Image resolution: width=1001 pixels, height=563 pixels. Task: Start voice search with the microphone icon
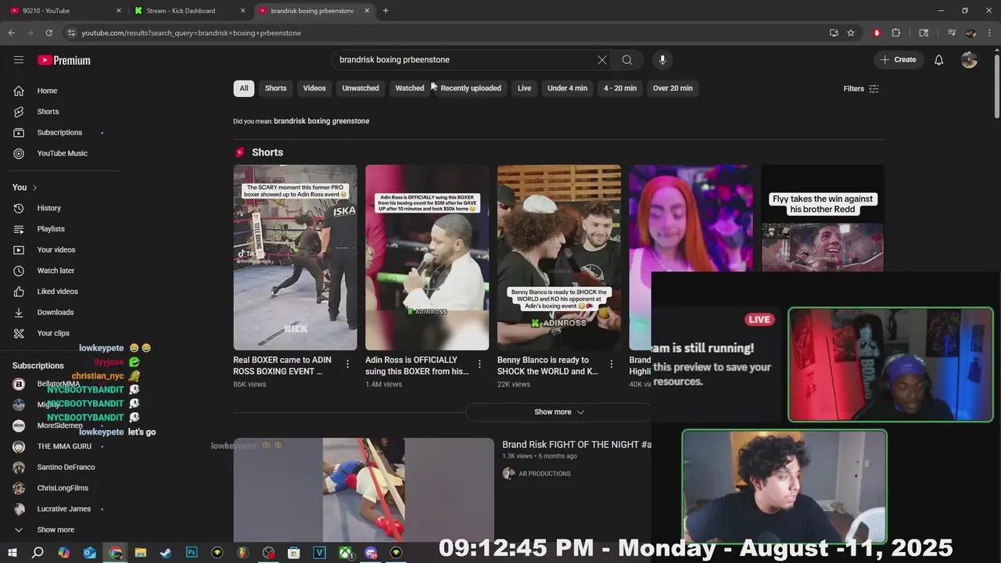point(662,60)
